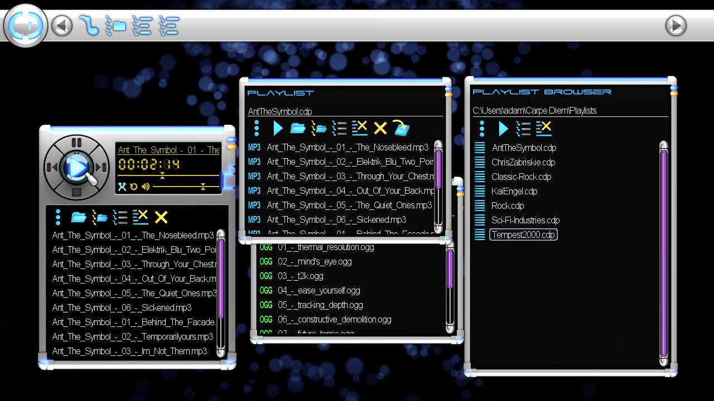714x401 pixels.
Task: Click the play icon in the Playlist window toolbar
Action: pos(278,128)
